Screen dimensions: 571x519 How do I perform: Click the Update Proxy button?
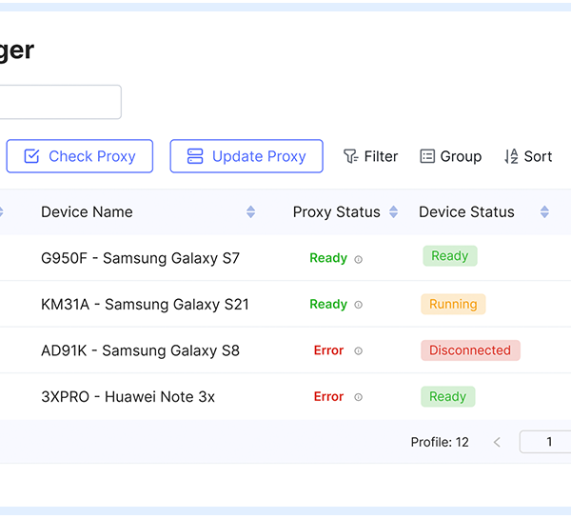246,156
